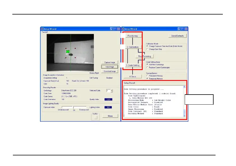Click the title icon of the wizard steps Setup Wizard window

point(123,29)
